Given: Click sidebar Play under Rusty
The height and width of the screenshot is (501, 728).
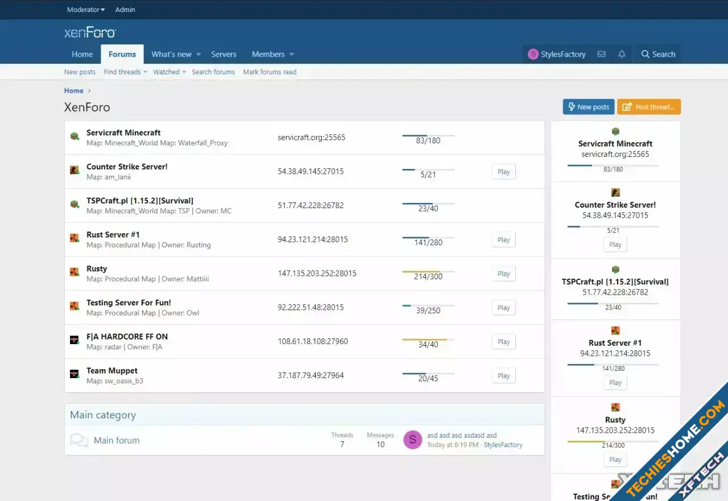Looking at the screenshot, I should tap(615, 459).
